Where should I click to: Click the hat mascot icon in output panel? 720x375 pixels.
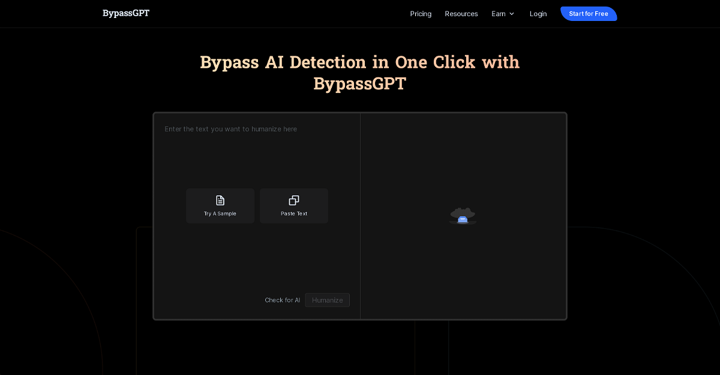pos(463,216)
